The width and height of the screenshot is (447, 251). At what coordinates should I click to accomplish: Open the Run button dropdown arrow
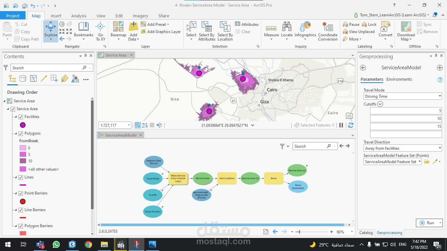(440, 223)
